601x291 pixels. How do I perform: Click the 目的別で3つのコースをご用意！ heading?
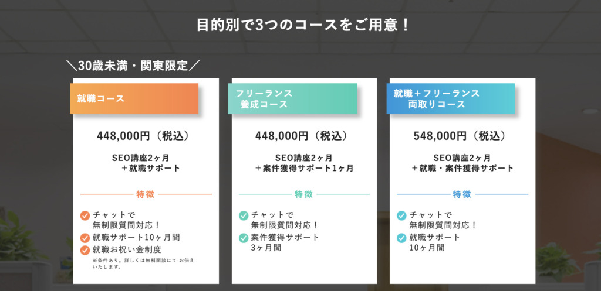[x=303, y=26]
